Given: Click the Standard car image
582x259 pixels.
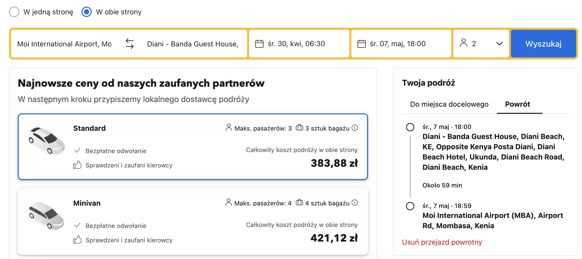Looking at the screenshot, I should tap(46, 141).
